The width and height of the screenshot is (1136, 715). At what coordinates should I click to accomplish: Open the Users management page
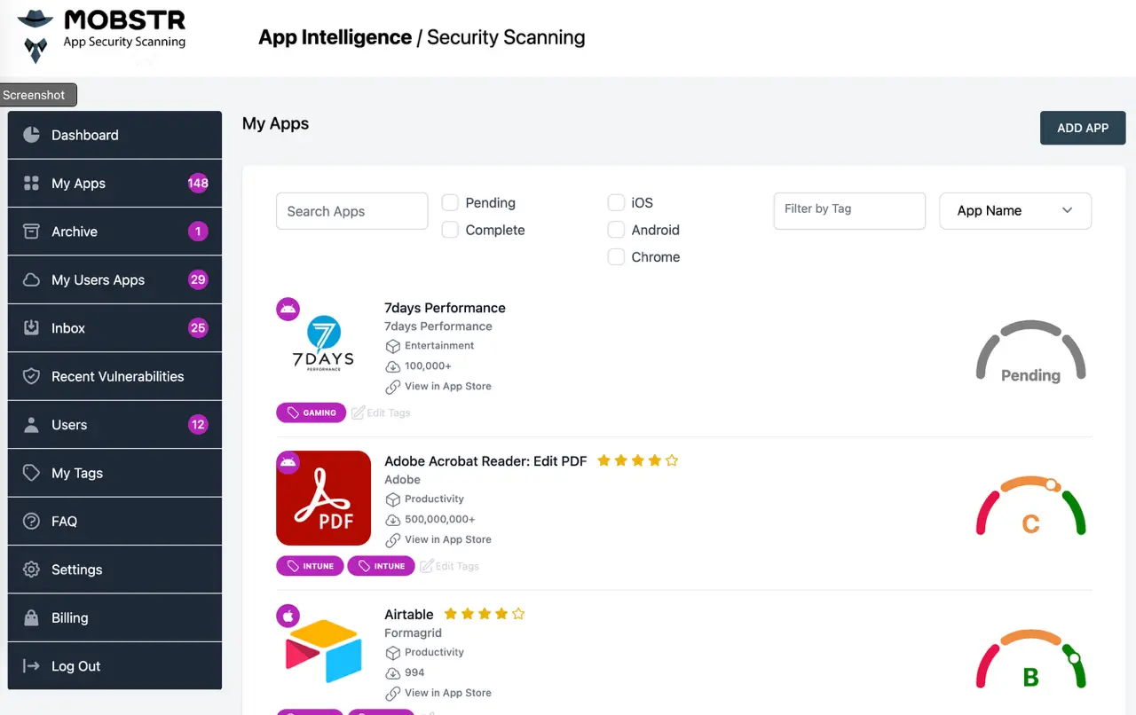pos(69,424)
